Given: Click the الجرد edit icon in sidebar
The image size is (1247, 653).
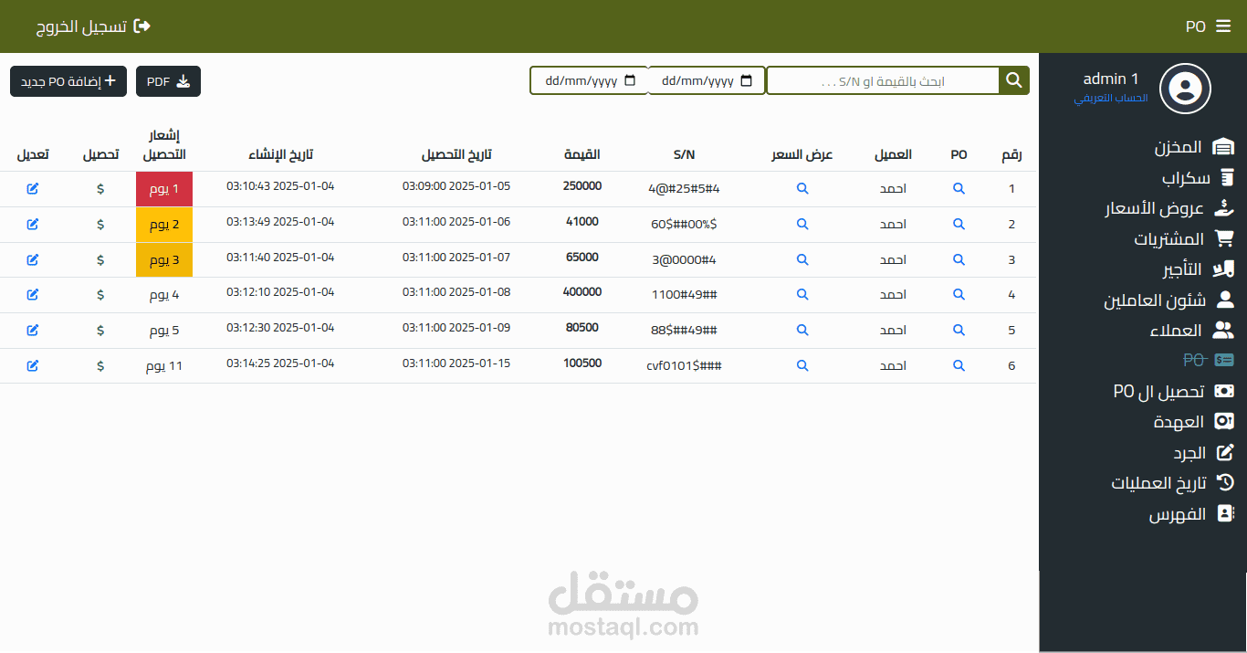Looking at the screenshot, I should pyautogui.click(x=1223, y=452).
